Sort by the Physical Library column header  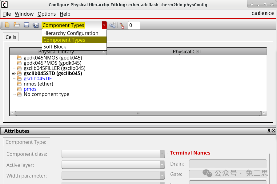(x=58, y=52)
